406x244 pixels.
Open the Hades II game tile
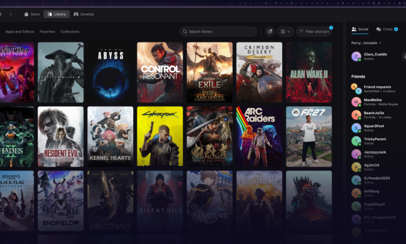(x=17, y=137)
